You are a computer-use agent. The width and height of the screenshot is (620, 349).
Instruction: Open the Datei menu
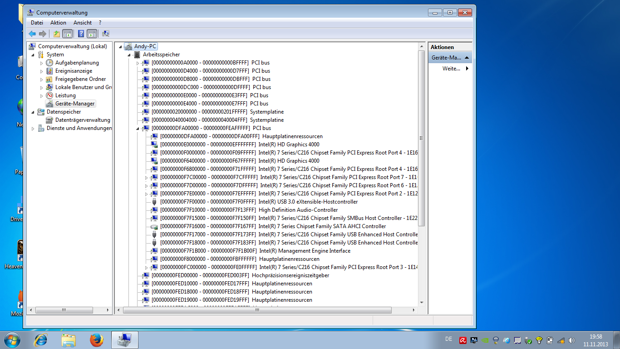(x=37, y=22)
